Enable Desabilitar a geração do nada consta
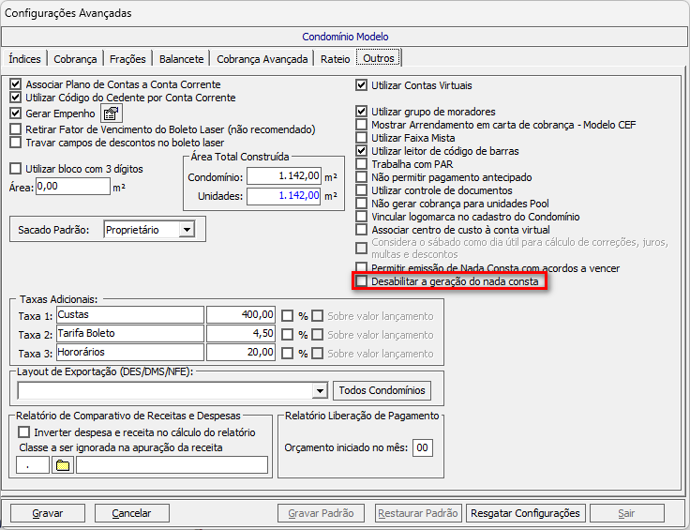Viewport: 690px width, 530px height. coord(361,281)
